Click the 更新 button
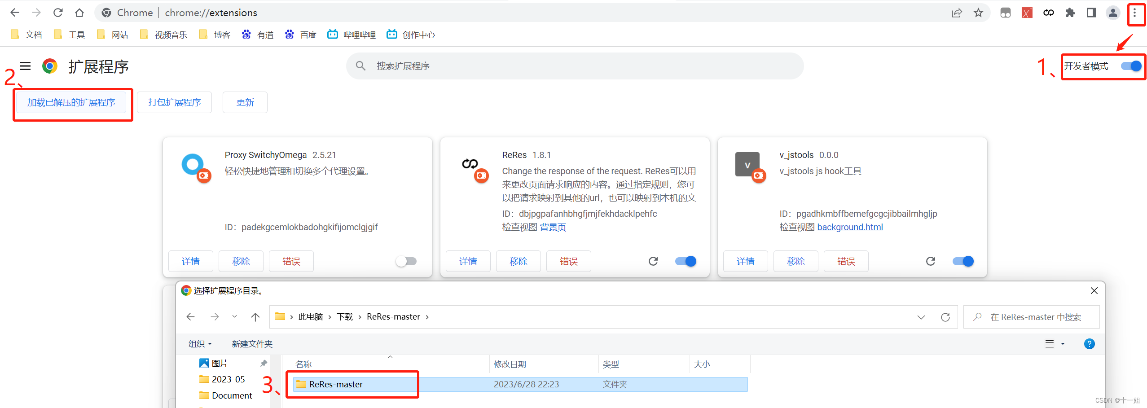This screenshot has height=408, width=1147. click(245, 102)
